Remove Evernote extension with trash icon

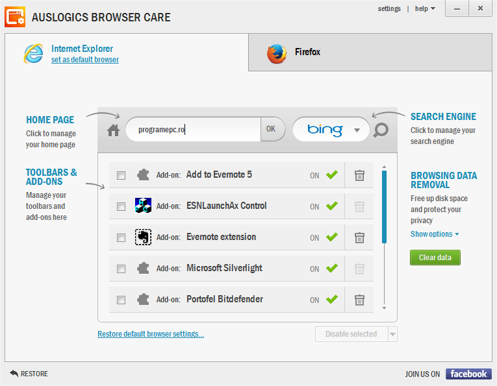[359, 237]
